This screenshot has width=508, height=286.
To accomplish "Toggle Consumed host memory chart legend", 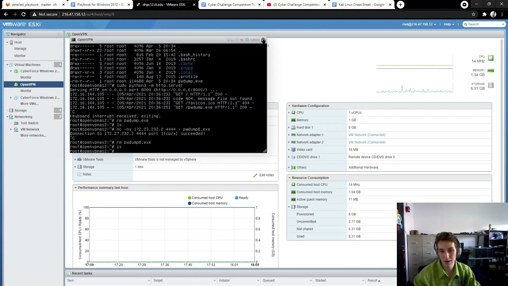I will 209,203.
